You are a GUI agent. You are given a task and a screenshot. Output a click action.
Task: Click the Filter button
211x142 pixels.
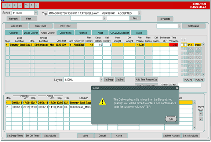tap(29, 19)
